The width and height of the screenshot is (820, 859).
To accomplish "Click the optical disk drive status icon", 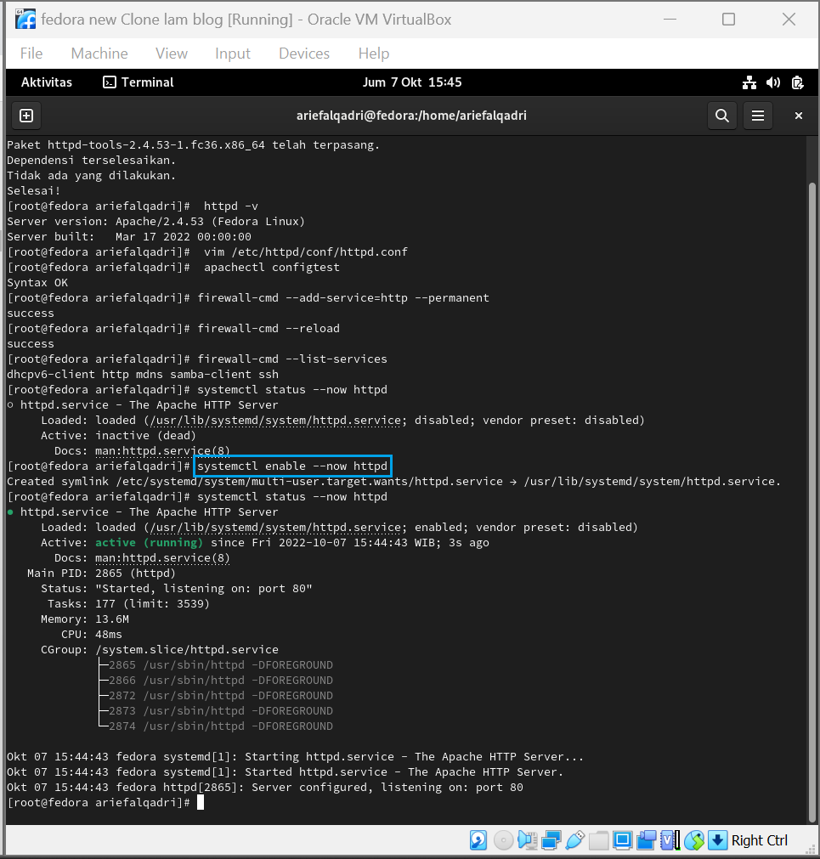I will coord(503,839).
